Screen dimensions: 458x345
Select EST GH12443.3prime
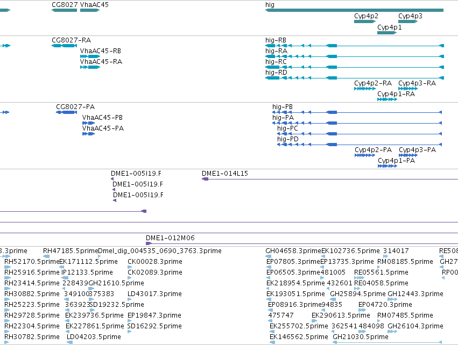pyautogui.click(x=415, y=294)
